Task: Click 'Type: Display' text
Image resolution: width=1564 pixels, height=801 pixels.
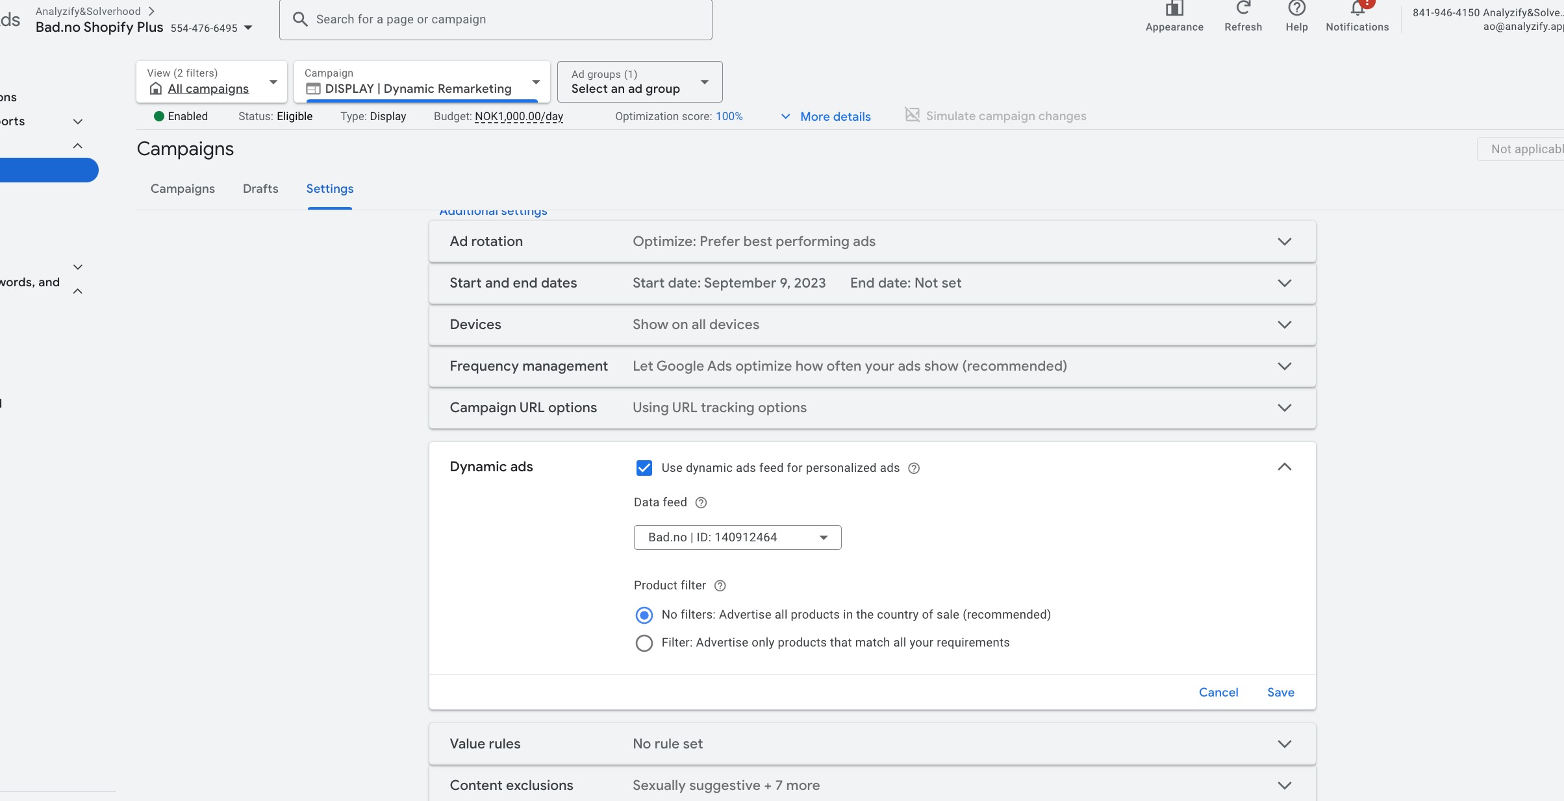Action: click(x=373, y=117)
